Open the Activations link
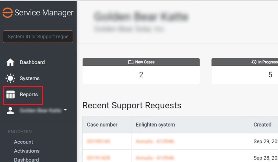 click(x=27, y=151)
